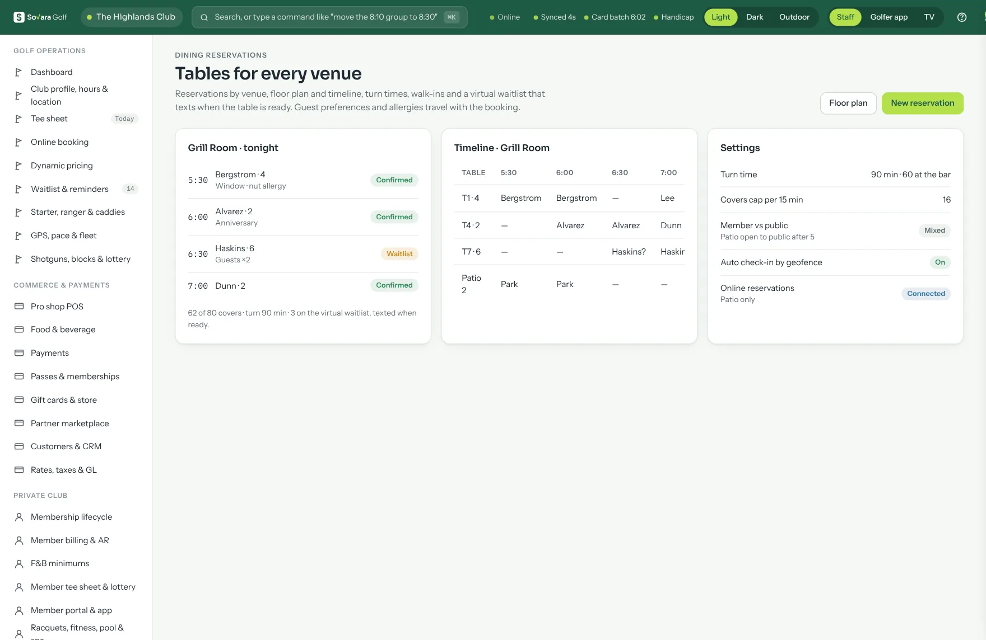
Task: Select the TV view mode
Action: 929,17
